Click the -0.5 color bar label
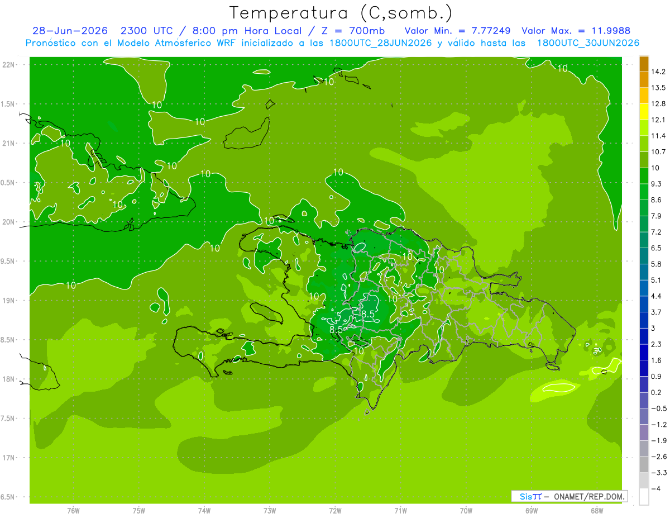This screenshot has height=518, width=670. [658, 408]
